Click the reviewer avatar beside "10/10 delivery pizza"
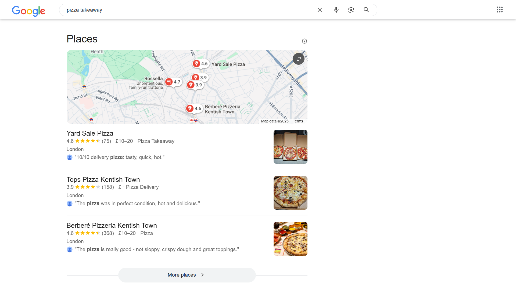The width and height of the screenshot is (516, 290). [70, 157]
